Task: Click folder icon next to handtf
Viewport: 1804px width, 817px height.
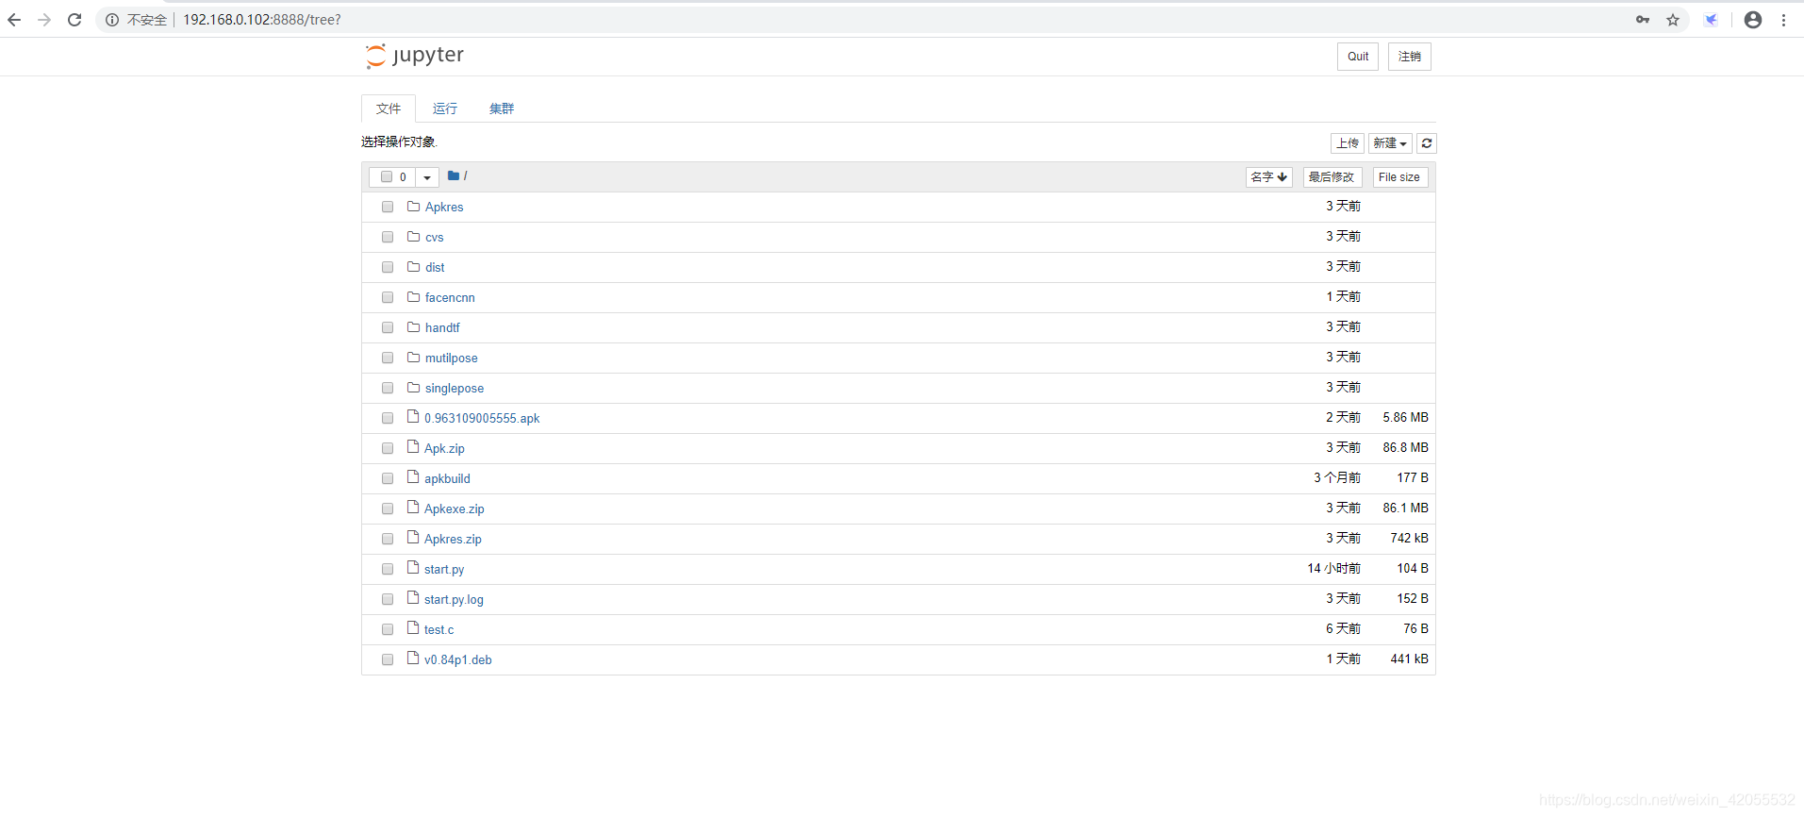Action: pos(413,326)
